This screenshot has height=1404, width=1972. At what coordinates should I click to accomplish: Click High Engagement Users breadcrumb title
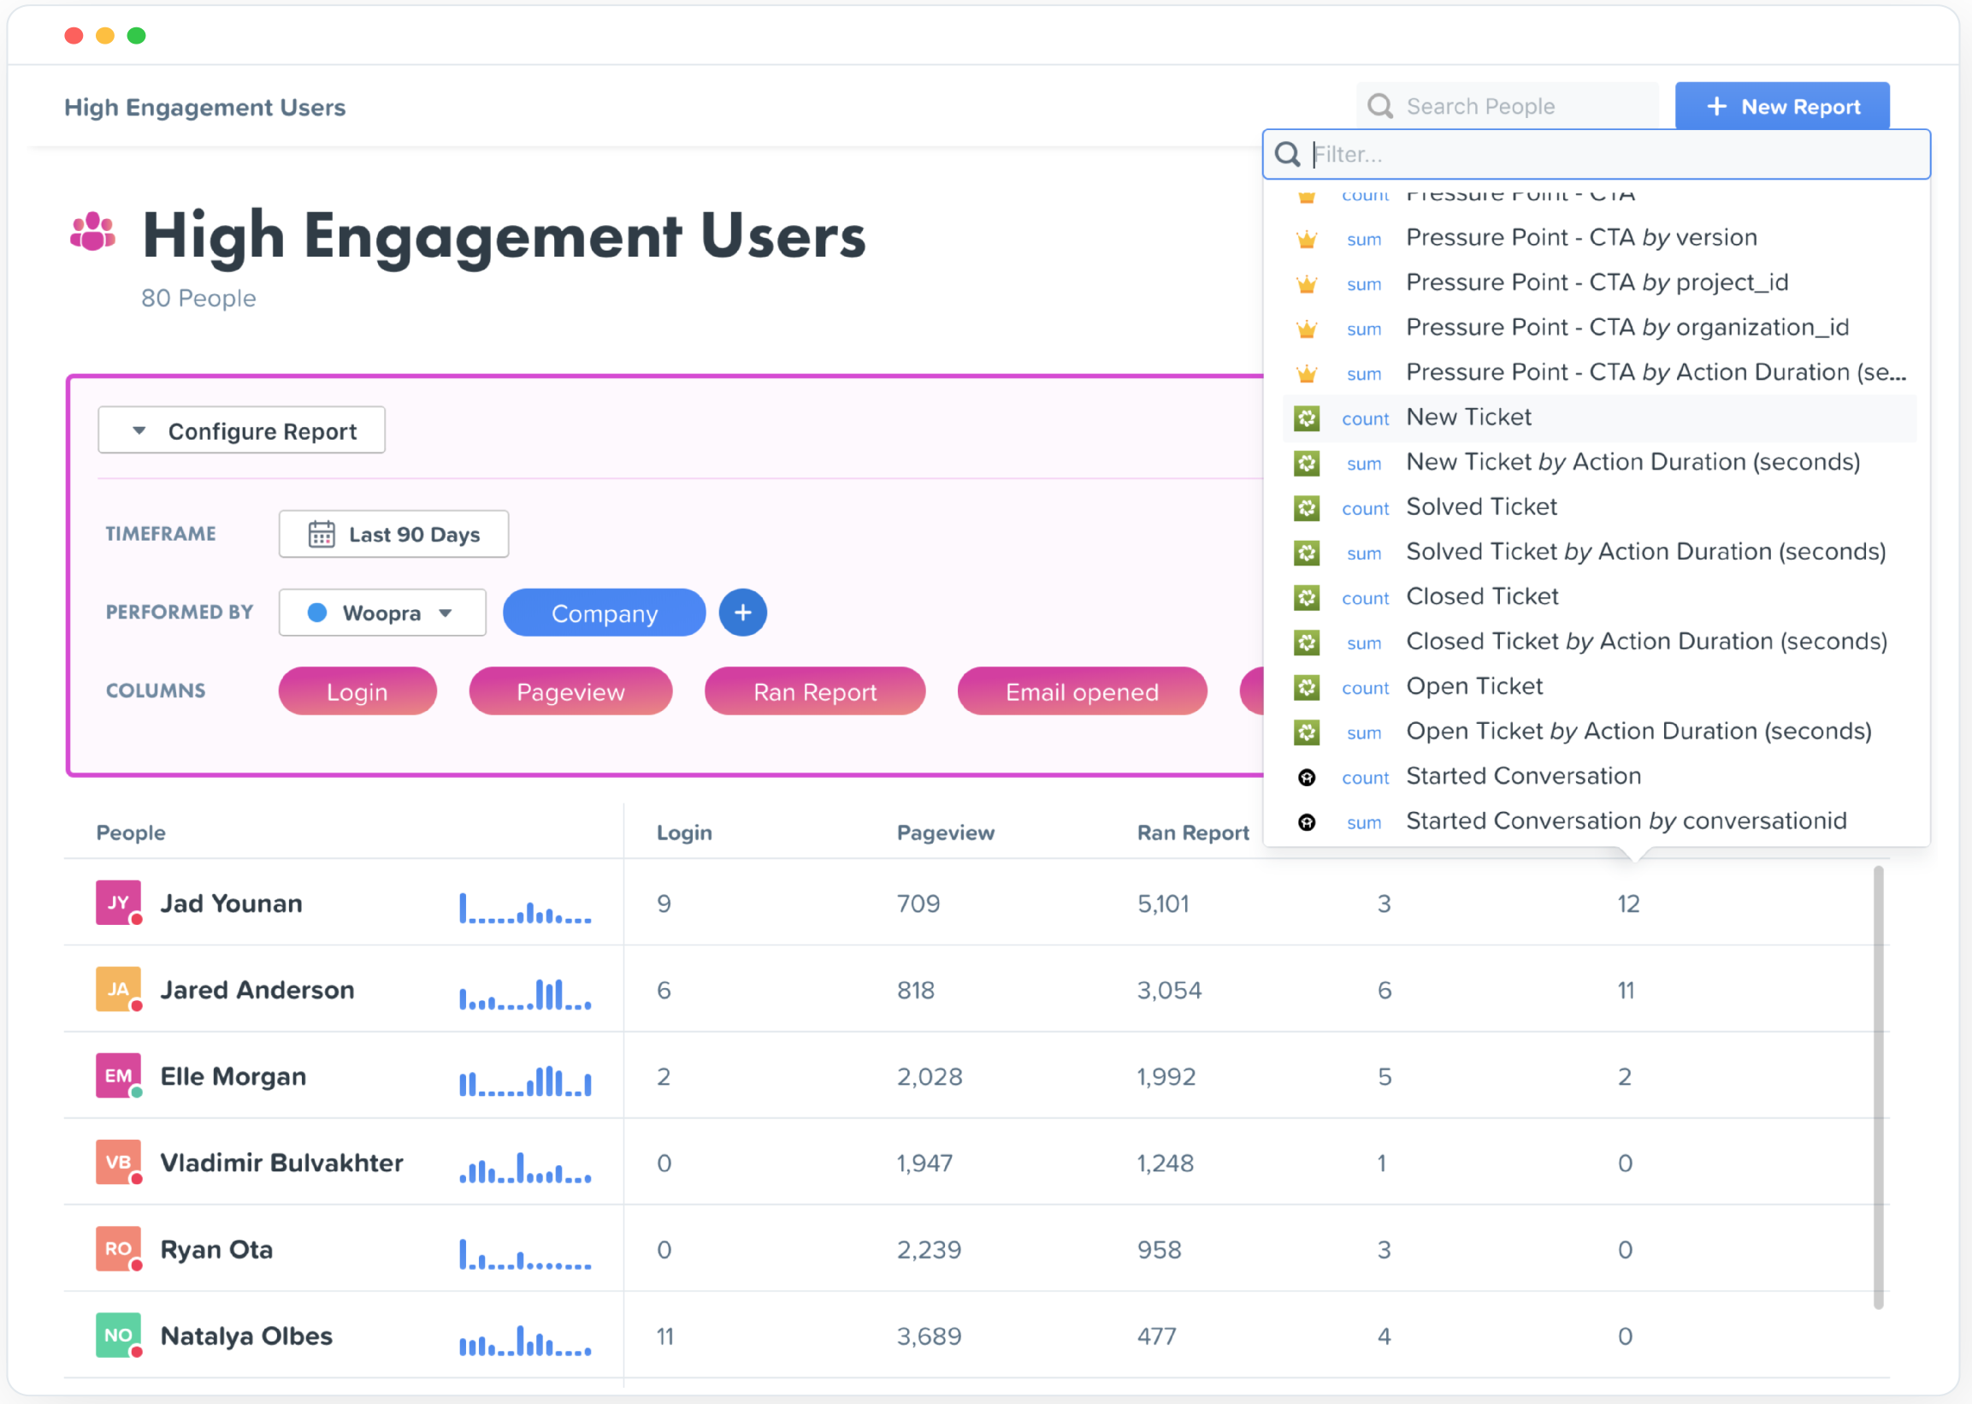(x=204, y=107)
